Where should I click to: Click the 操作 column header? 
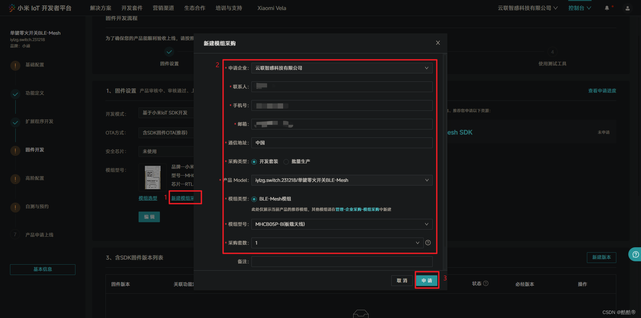coord(583,284)
